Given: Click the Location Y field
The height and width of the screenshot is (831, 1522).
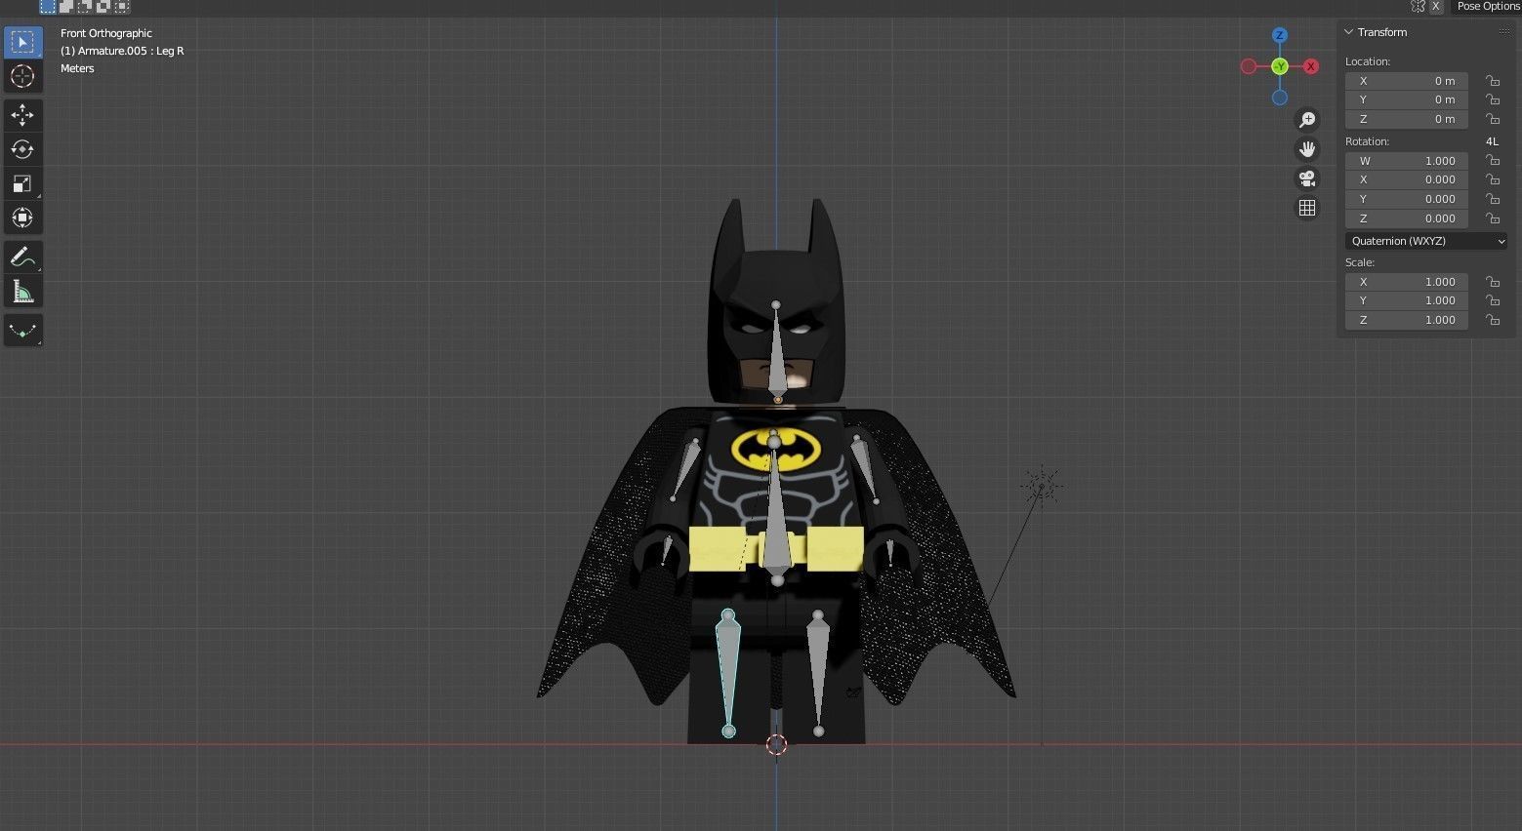Looking at the screenshot, I should coord(1407,99).
